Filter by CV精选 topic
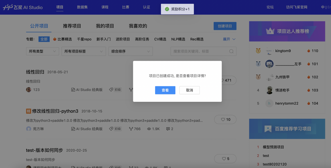 click(160, 39)
